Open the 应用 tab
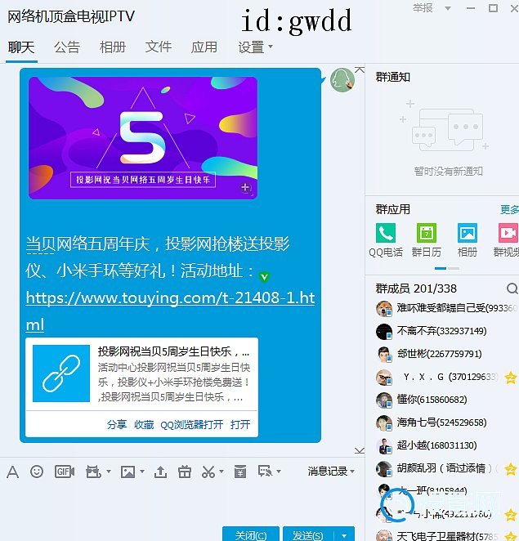Screen dimensions: 519x541 (x=204, y=47)
